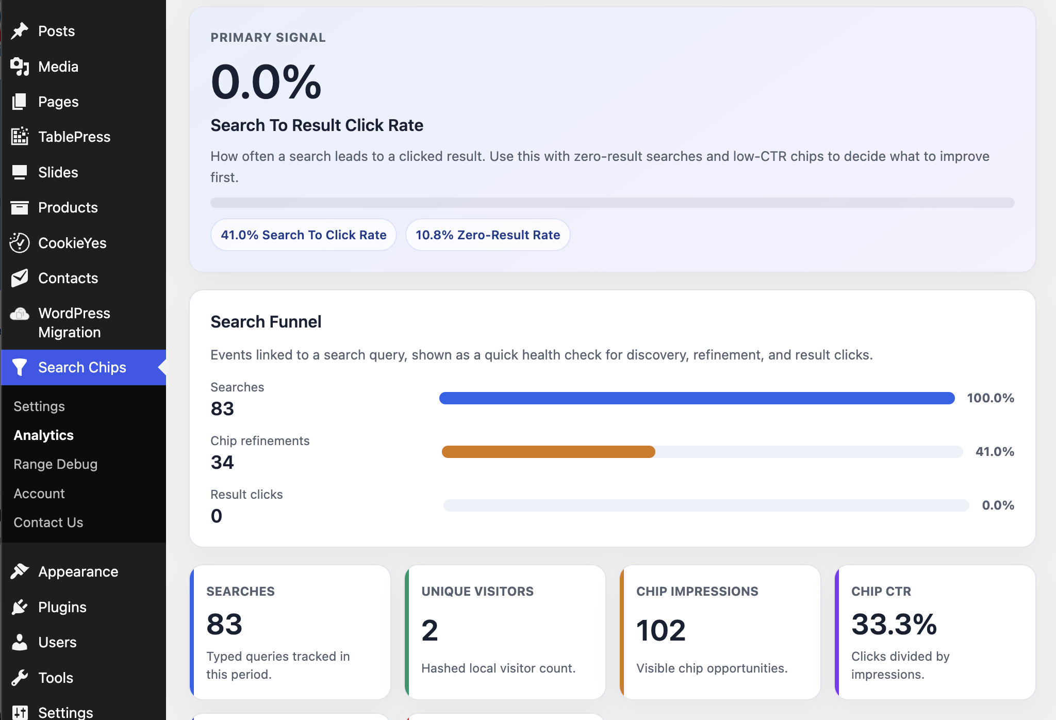Open the Media menu
1056x720 pixels.
(x=83, y=67)
